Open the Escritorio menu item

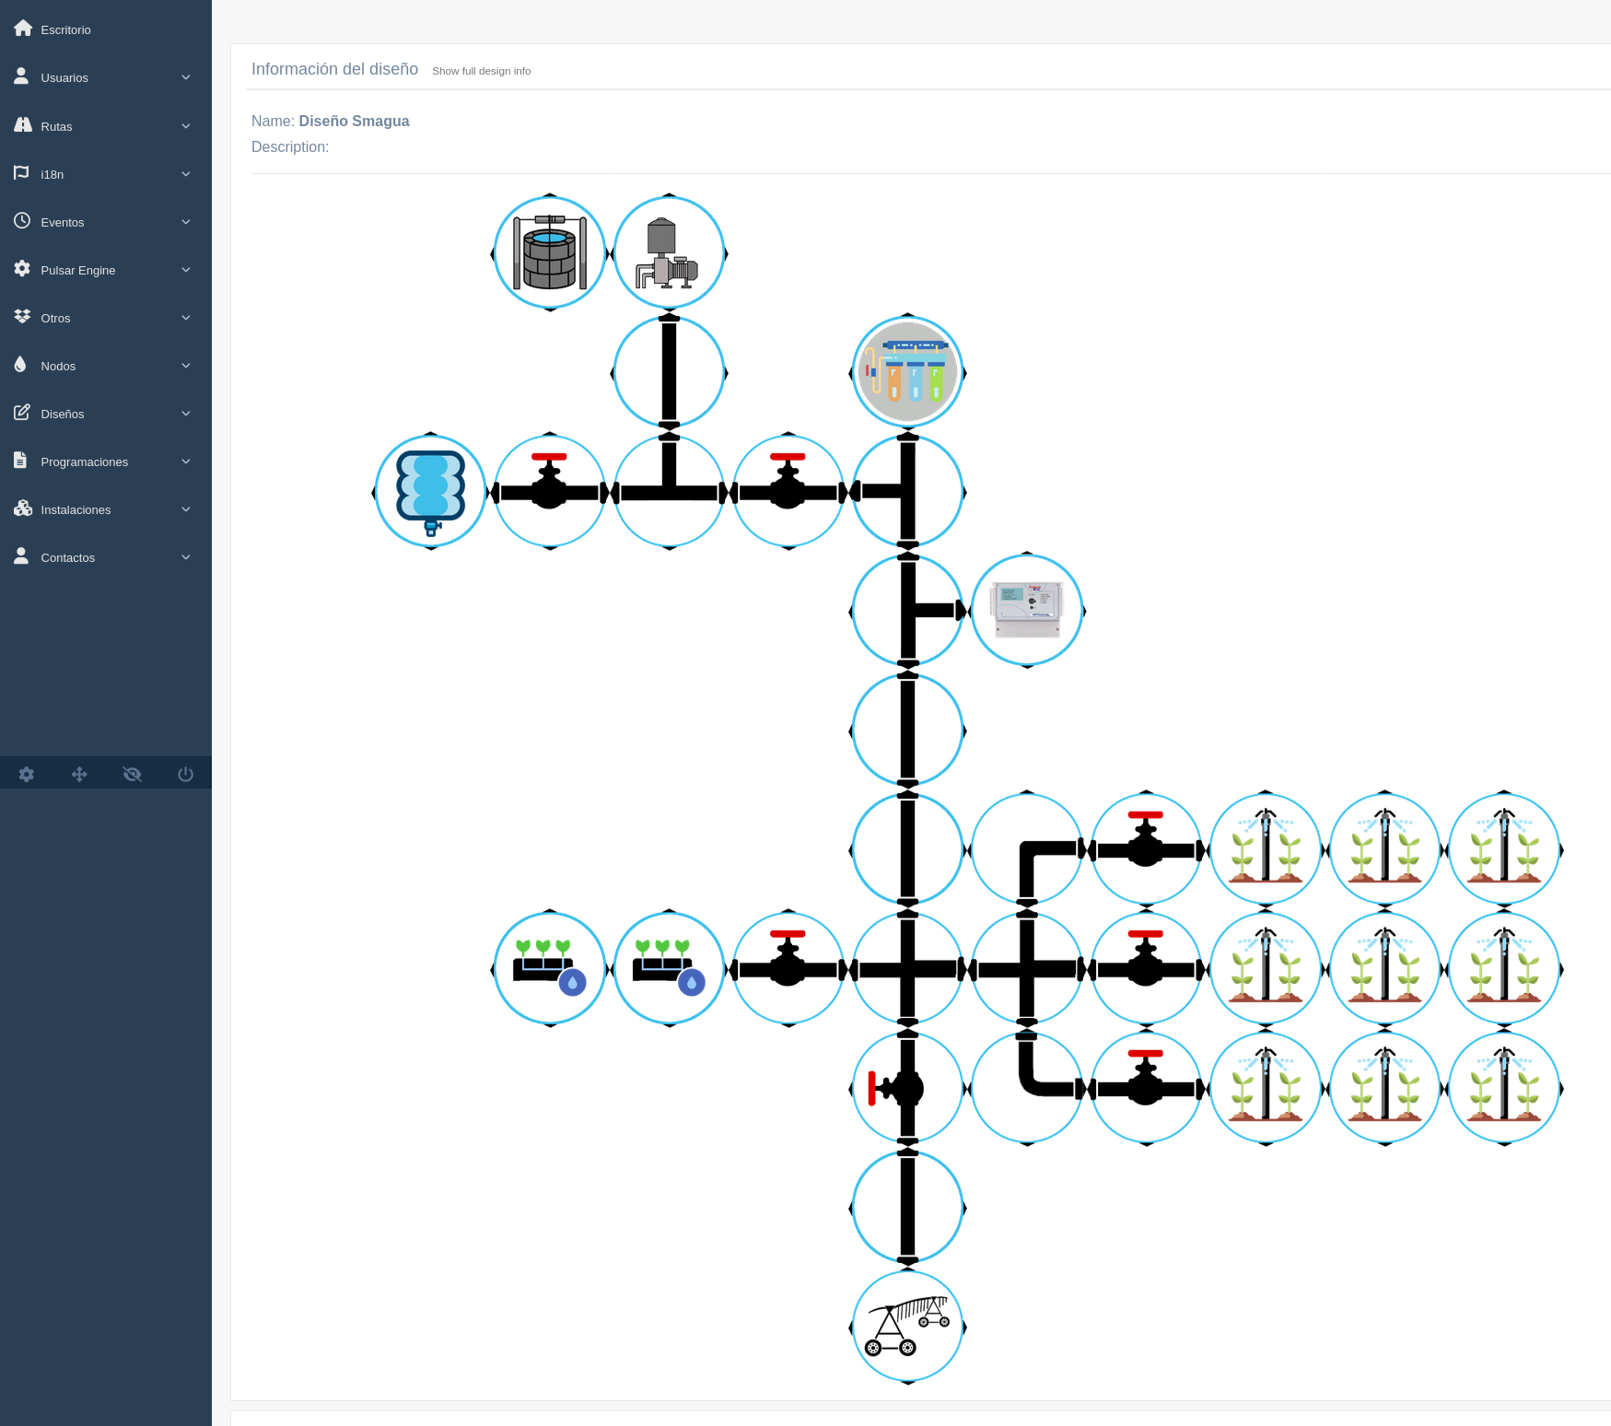point(65,29)
